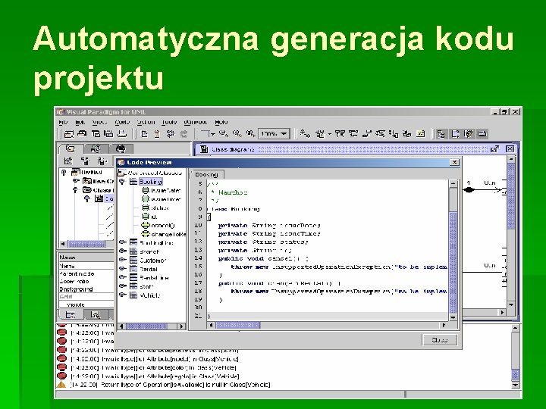Click the print icon in the main toolbar
Image resolution: width=546 pixels, height=409 pixels.
(122, 134)
